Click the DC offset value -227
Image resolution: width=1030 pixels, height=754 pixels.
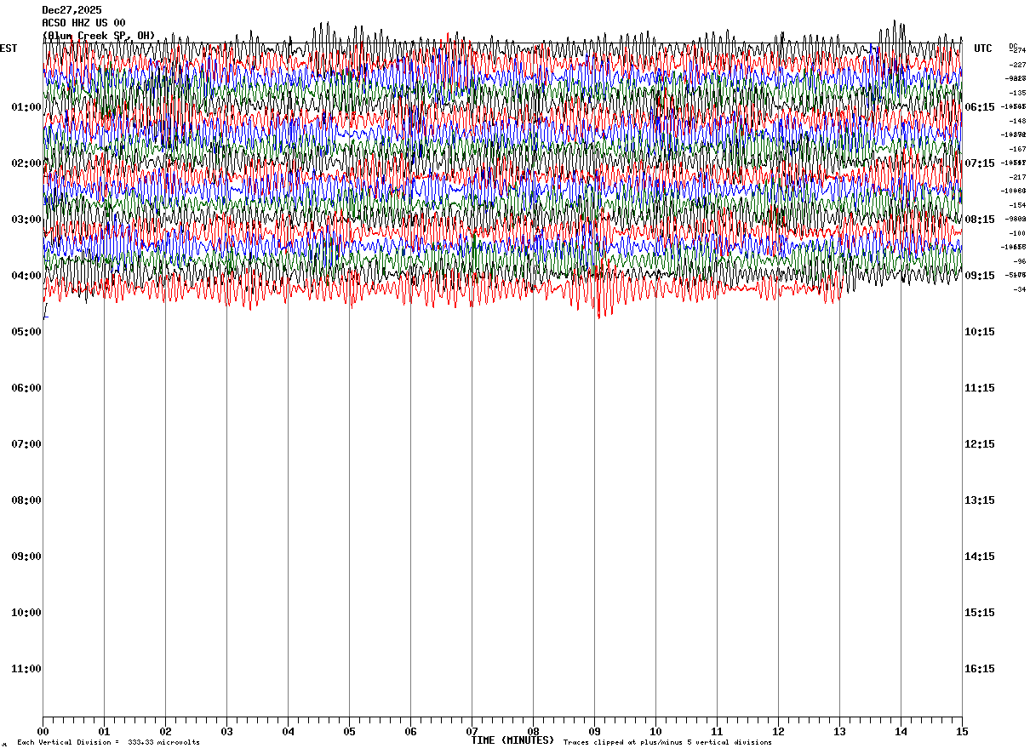(1017, 65)
